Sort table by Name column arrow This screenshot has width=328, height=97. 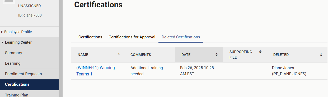tap(119, 54)
